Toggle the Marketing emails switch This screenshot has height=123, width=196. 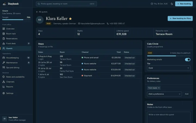click(188, 60)
